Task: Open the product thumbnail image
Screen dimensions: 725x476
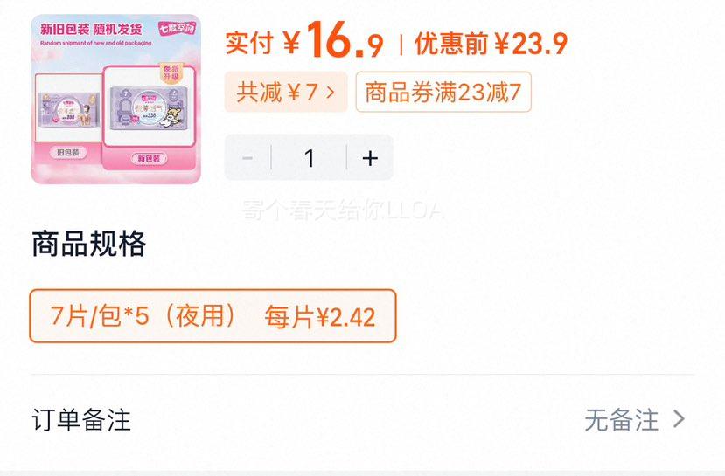Action: pyautogui.click(x=116, y=100)
